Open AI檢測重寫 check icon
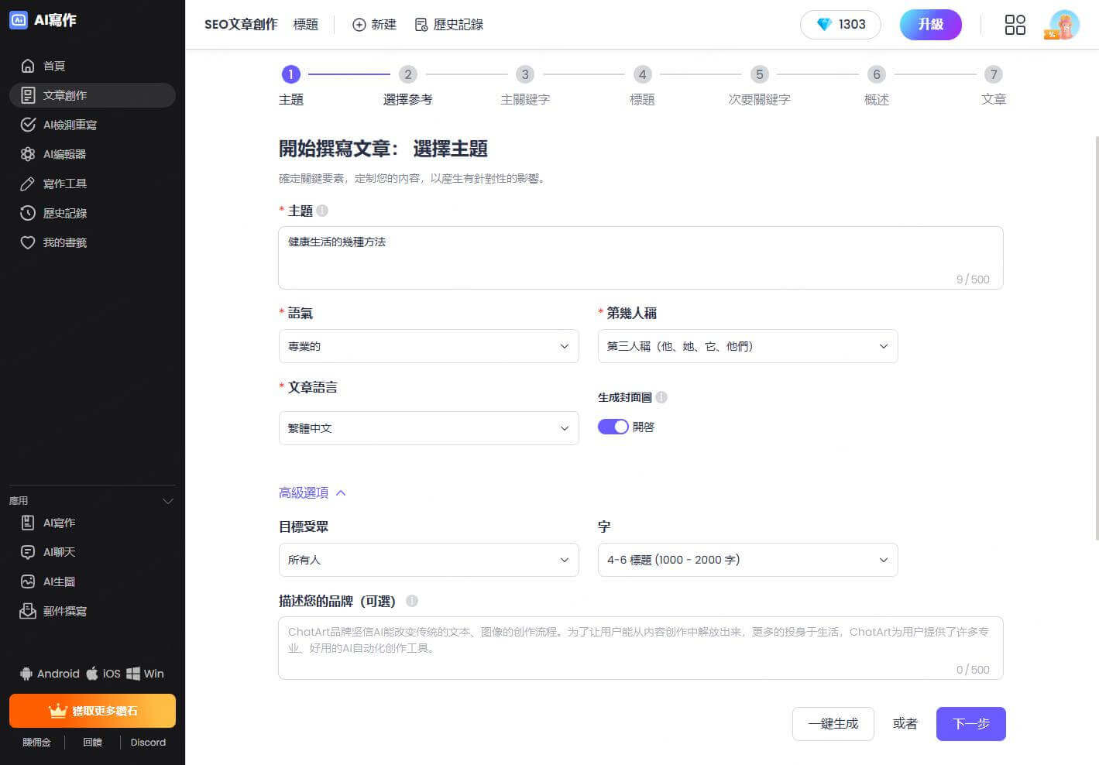This screenshot has width=1099, height=765. point(28,125)
